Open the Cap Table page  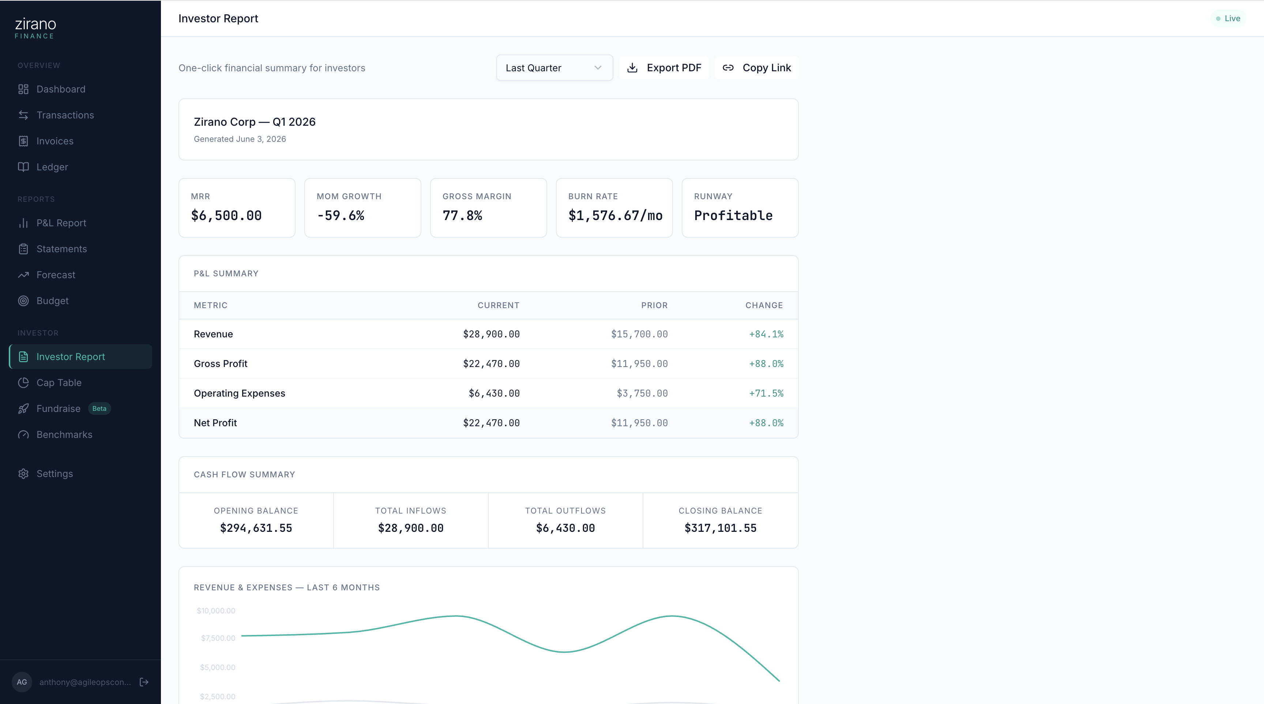coord(80,383)
